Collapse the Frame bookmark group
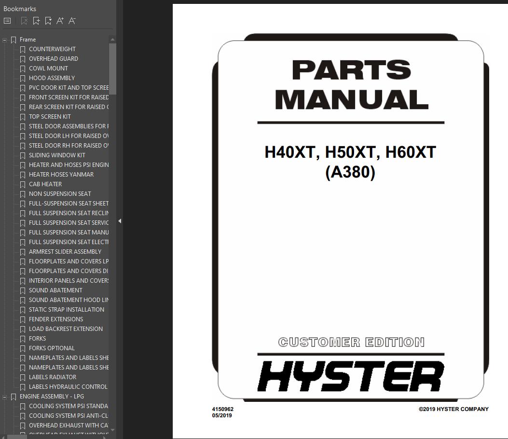This screenshot has height=439, width=508. coord(4,40)
